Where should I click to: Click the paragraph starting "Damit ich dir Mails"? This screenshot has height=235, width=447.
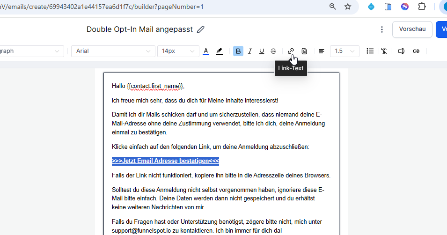[219, 124]
